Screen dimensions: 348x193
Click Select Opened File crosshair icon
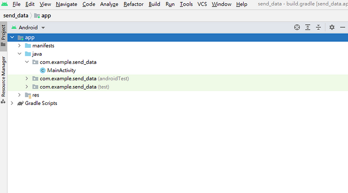pyautogui.click(x=297, y=27)
